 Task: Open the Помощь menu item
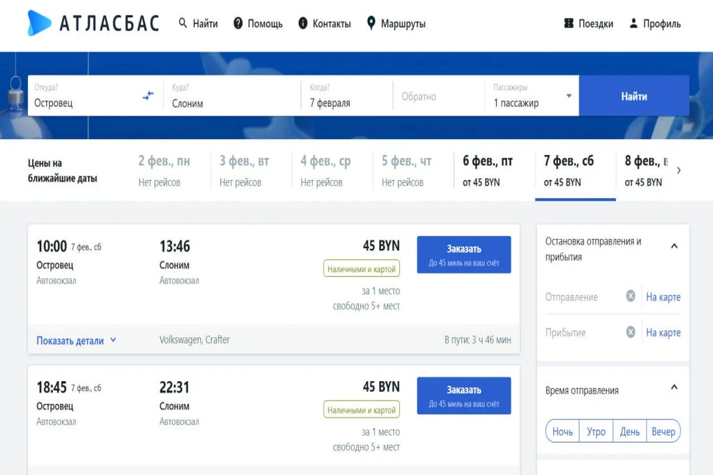click(258, 24)
